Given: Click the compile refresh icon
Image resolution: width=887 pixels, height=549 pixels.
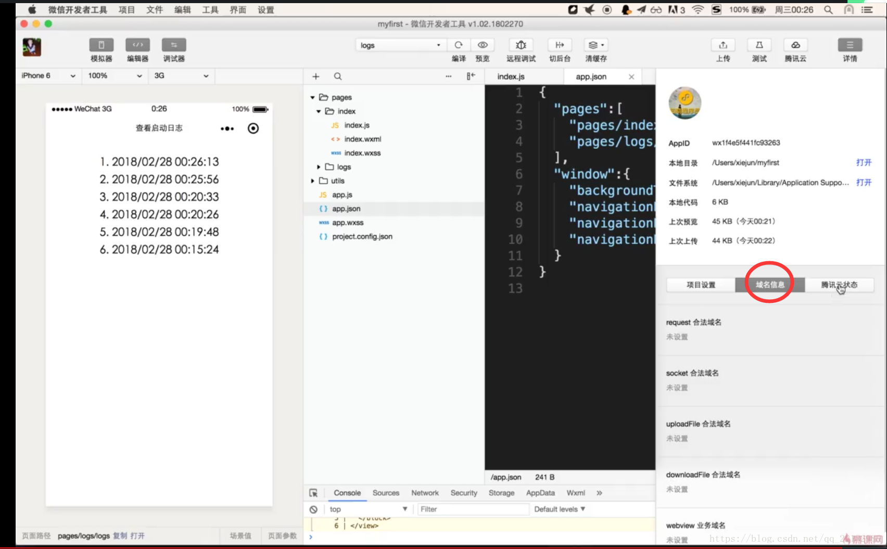Looking at the screenshot, I should (x=459, y=45).
